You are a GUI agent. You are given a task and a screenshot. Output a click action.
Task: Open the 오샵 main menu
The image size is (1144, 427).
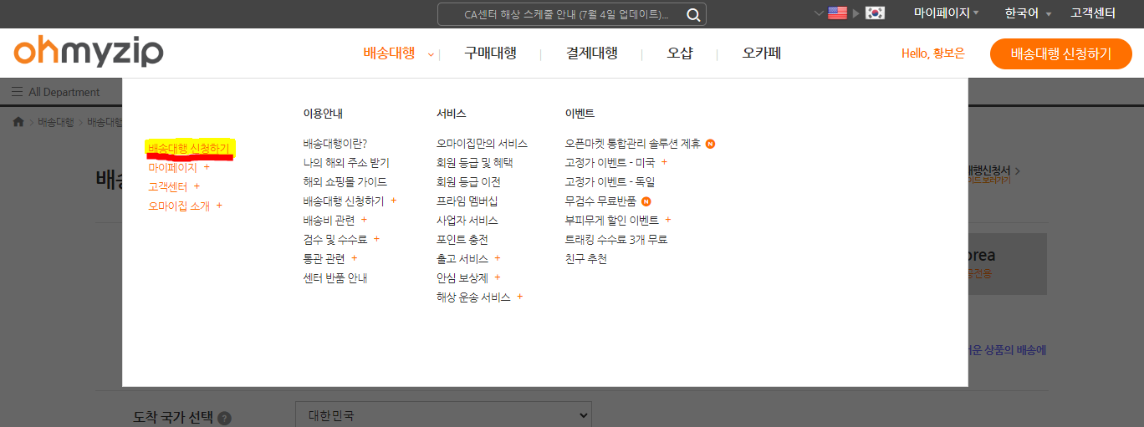(x=680, y=53)
